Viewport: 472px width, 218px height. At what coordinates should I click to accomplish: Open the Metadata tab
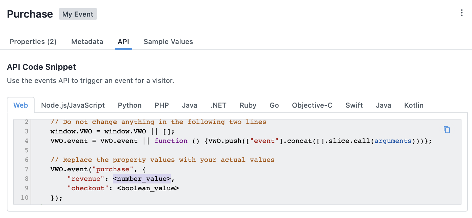[x=87, y=42]
